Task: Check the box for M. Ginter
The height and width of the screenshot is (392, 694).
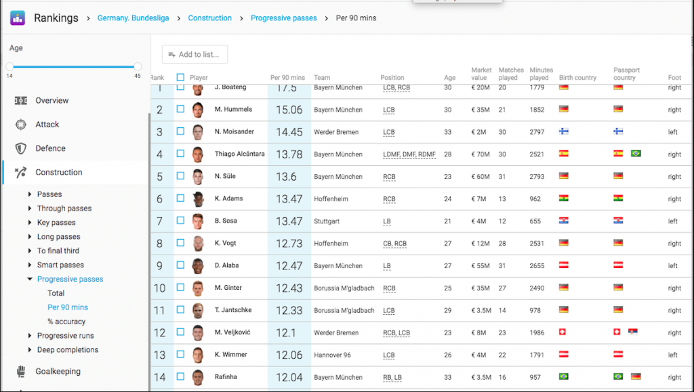Action: (x=180, y=287)
